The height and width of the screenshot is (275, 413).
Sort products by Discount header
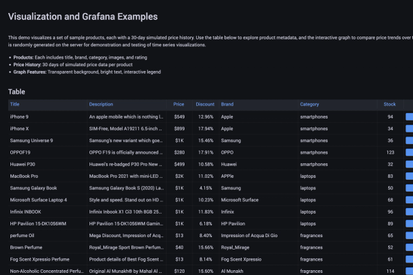coord(205,104)
